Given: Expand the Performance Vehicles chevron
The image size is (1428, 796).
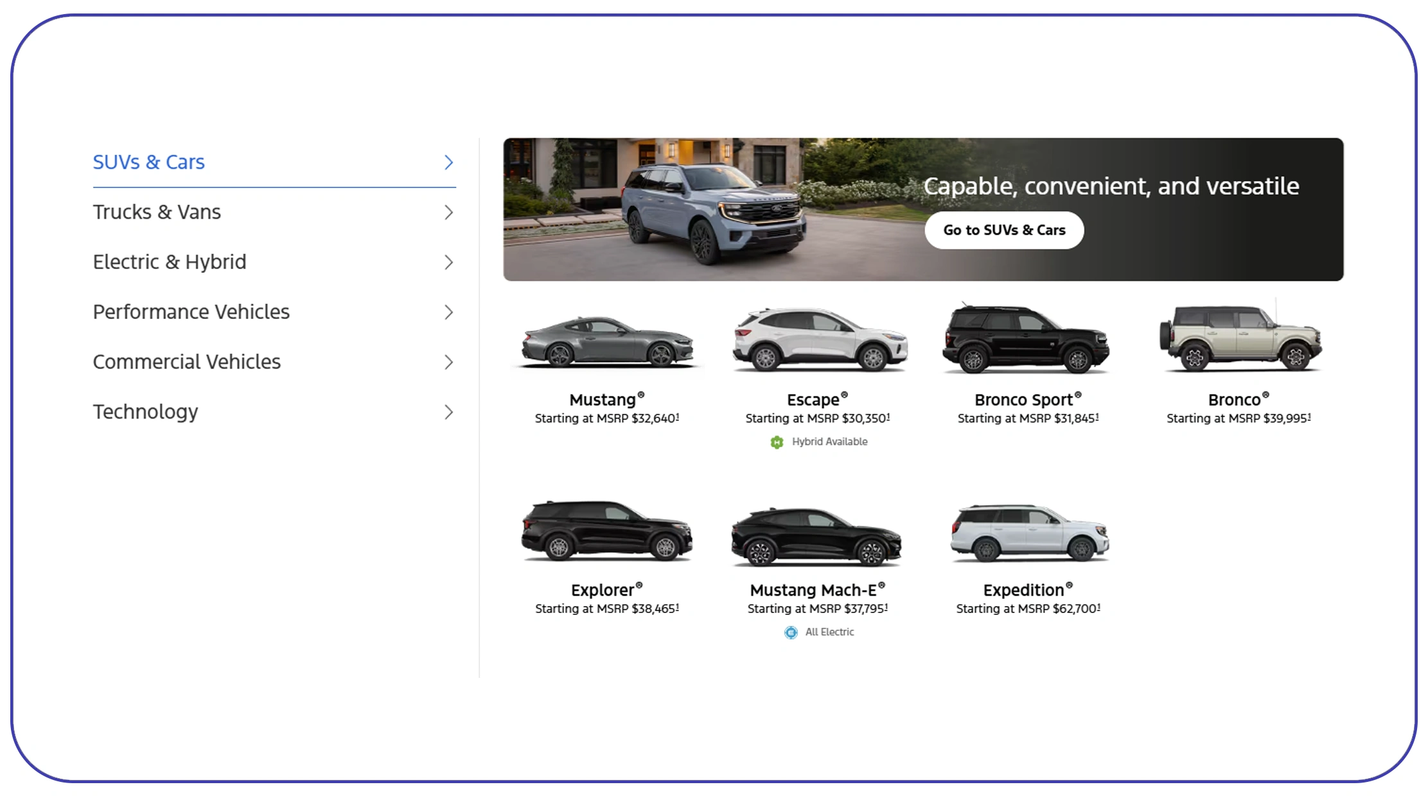Looking at the screenshot, I should coord(448,312).
